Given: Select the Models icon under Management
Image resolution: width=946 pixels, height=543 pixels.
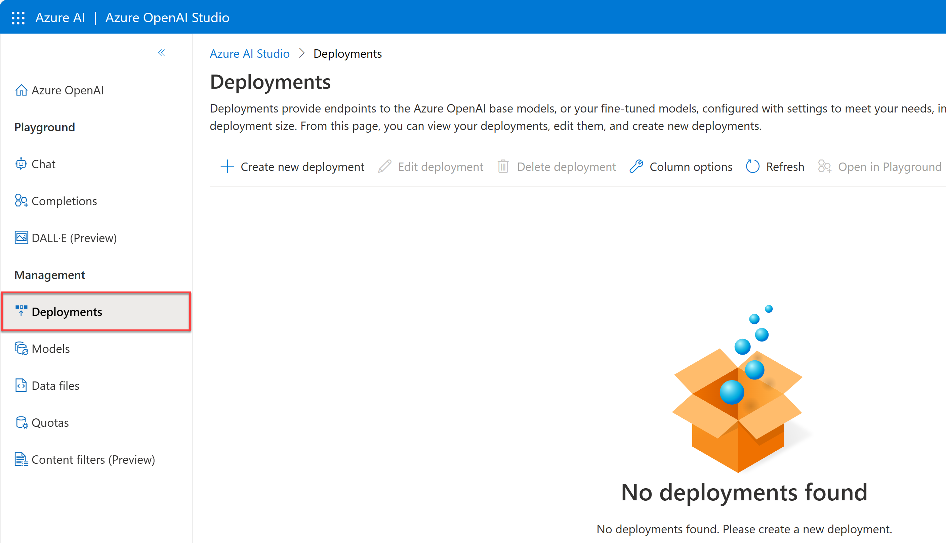Looking at the screenshot, I should coord(21,348).
